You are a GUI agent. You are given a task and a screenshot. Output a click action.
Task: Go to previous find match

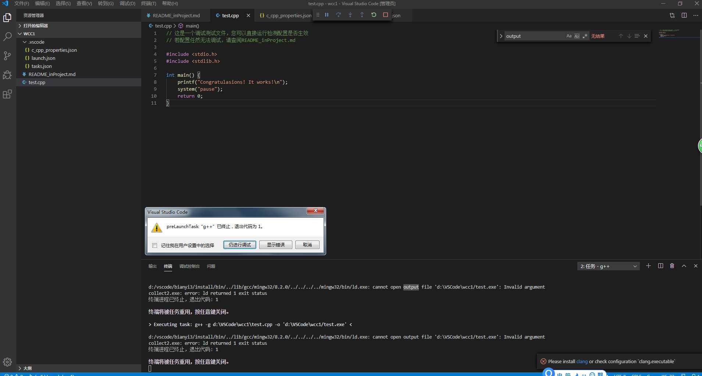tap(621, 36)
